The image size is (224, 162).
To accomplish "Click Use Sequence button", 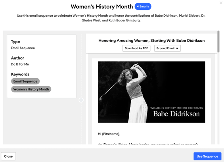I will pyautogui.click(x=207, y=156).
